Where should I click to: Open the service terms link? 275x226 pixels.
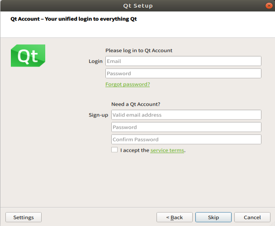167,150
